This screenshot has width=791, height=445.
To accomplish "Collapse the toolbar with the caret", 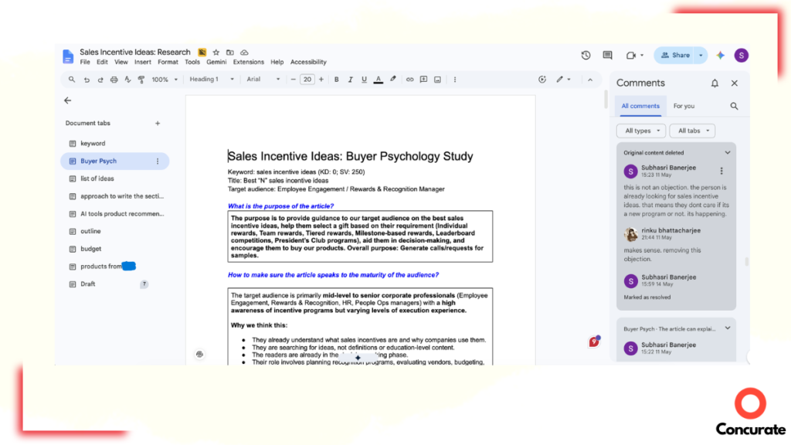I will tap(589, 80).
